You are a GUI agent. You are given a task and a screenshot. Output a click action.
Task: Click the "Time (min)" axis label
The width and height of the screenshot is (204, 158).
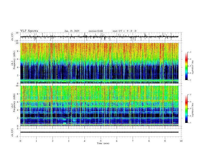(103, 143)
